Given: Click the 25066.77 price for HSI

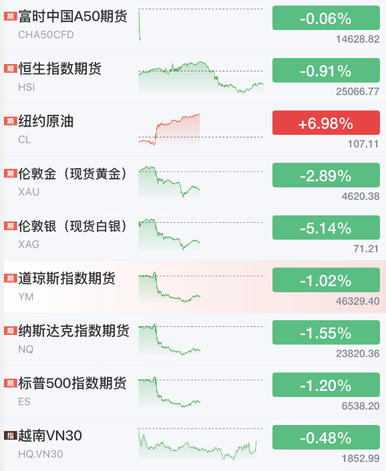Looking at the screenshot, I should [x=358, y=91].
